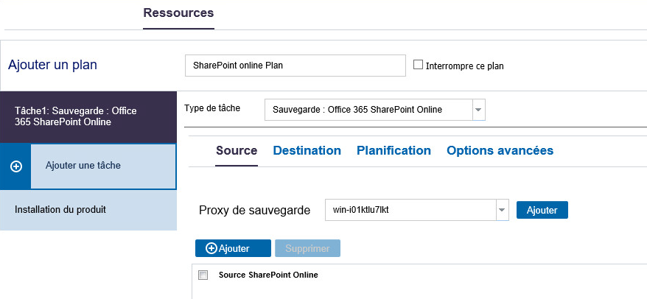
Task: Open the Ressources top tab
Action: coord(178,13)
